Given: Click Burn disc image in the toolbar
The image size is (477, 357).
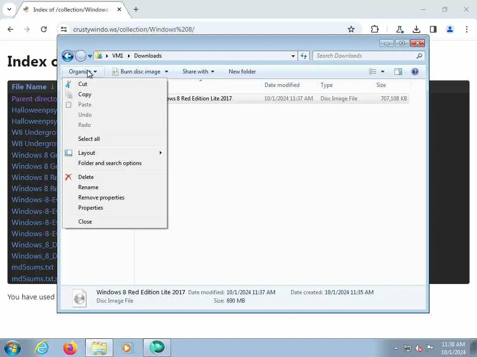Looking at the screenshot, I should [136, 72].
